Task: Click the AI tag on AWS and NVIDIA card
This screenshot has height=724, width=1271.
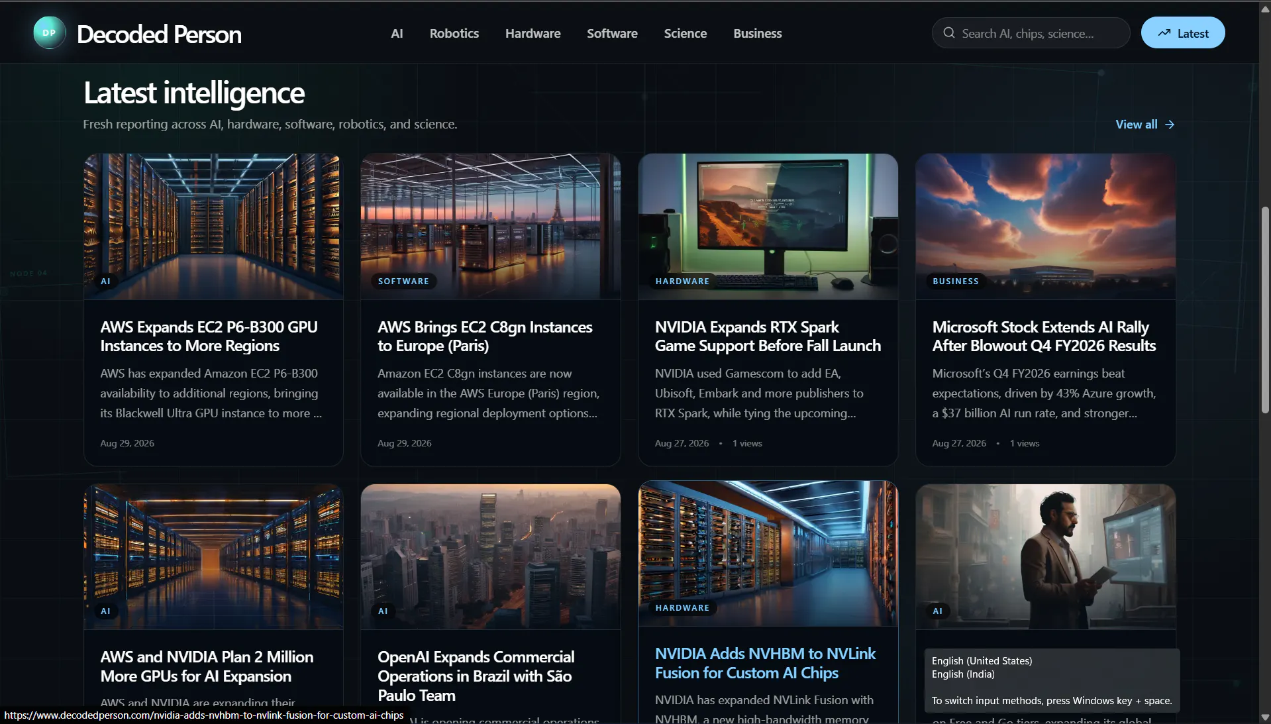Action: click(105, 611)
